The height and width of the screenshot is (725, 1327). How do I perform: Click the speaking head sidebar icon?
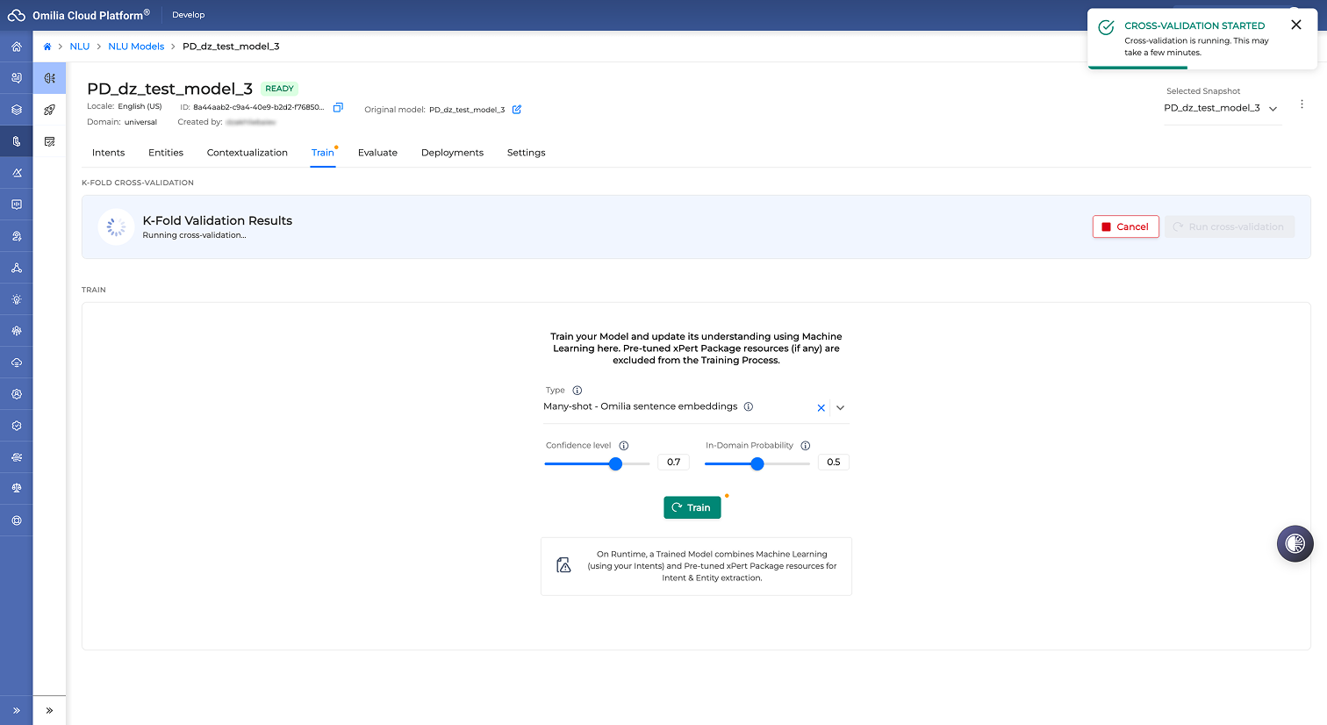16,236
